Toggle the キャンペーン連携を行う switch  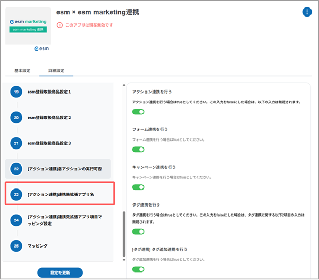138,187
